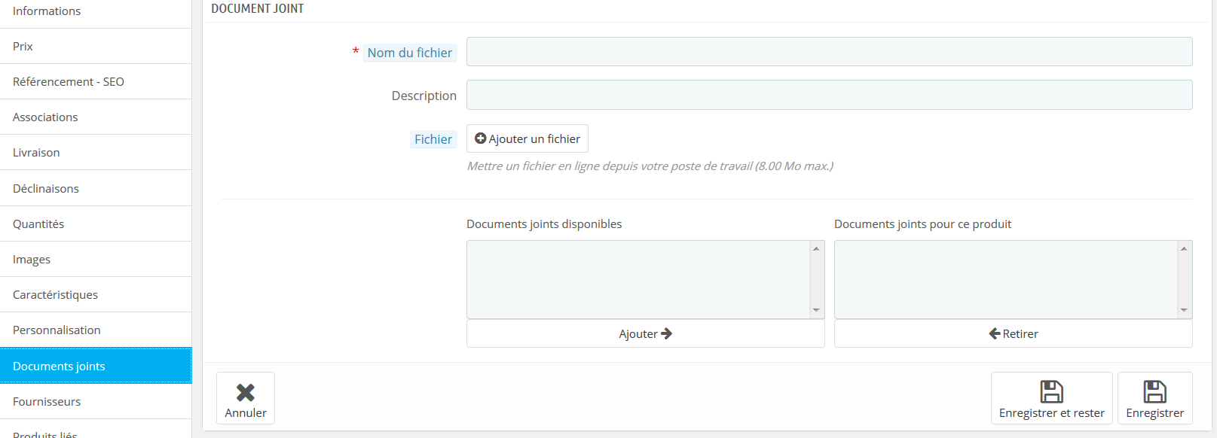Click up arrow of disponibles list scrollbar
The height and width of the screenshot is (438, 1217).
pos(816,248)
